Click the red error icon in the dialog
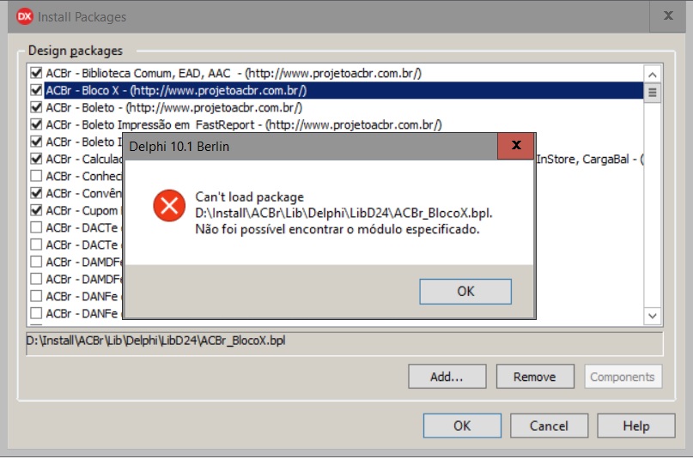 click(x=169, y=206)
